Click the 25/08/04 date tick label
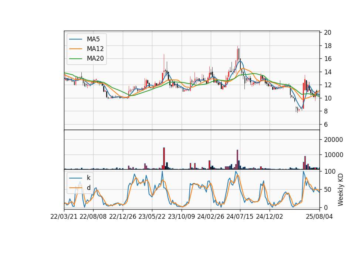Screen dimensions: 355x255 tap(319, 217)
